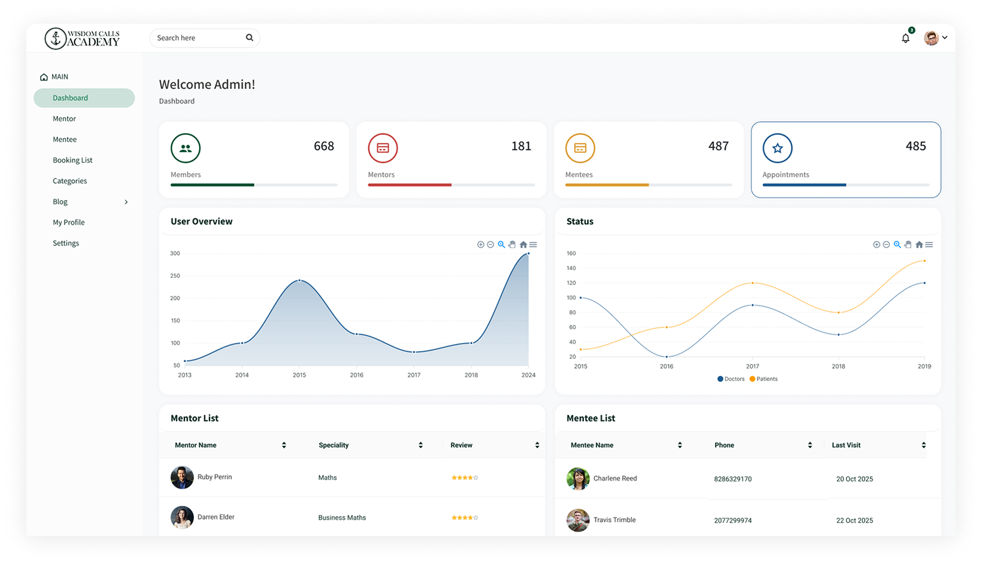Activate selection zoom on User Overview chart
Image resolution: width=982 pixels, height=565 pixels.
[502, 244]
